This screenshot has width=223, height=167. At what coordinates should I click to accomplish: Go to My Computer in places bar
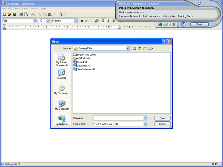pyautogui.click(x=62, y=105)
